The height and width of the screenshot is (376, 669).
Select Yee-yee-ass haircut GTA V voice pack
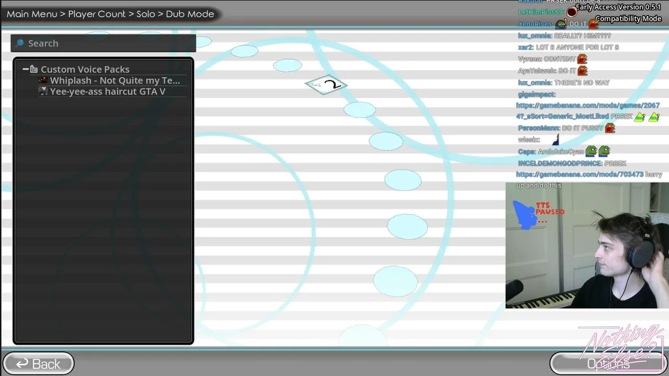point(108,91)
